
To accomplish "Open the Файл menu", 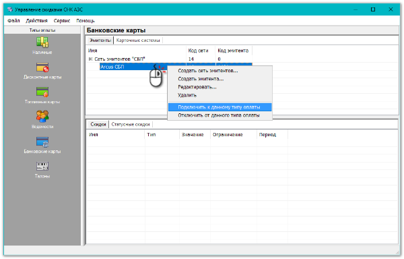I will click(x=13, y=21).
